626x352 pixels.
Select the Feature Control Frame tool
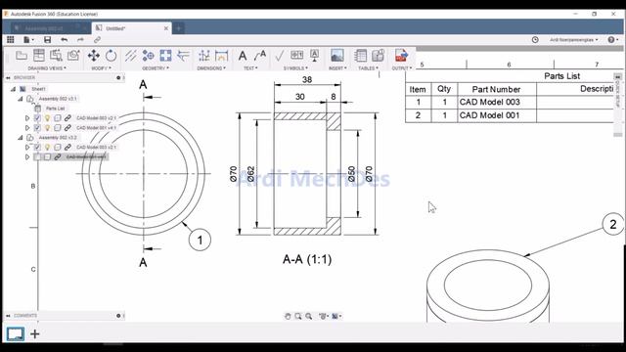297,55
